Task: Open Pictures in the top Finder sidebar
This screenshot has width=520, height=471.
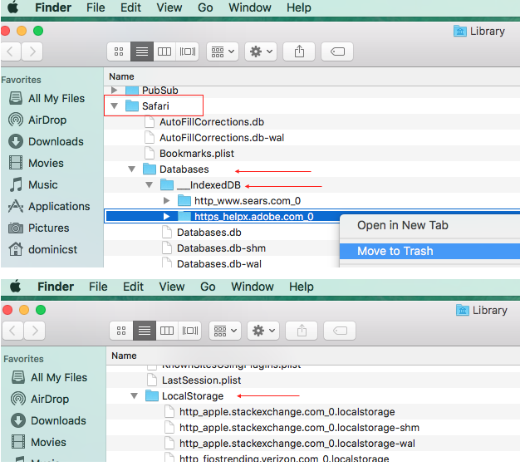Action: point(39,228)
